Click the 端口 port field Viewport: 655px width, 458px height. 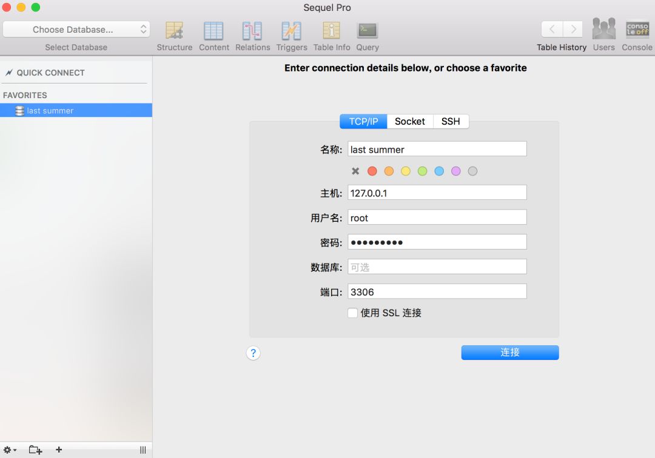(x=437, y=291)
